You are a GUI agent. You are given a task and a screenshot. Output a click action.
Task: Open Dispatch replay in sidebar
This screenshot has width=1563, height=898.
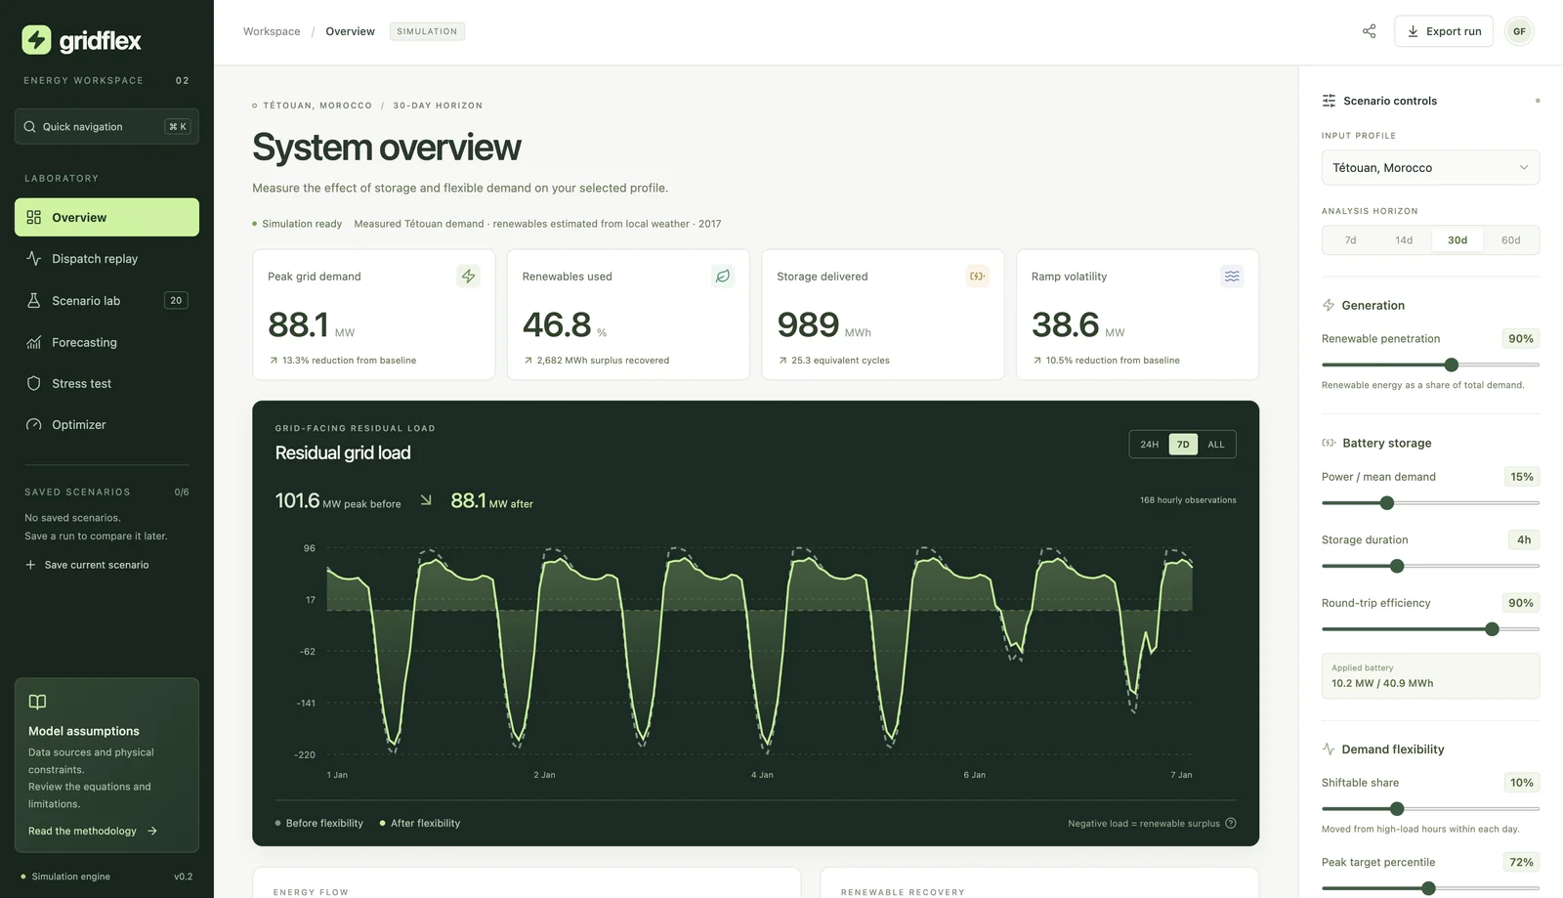click(106, 259)
